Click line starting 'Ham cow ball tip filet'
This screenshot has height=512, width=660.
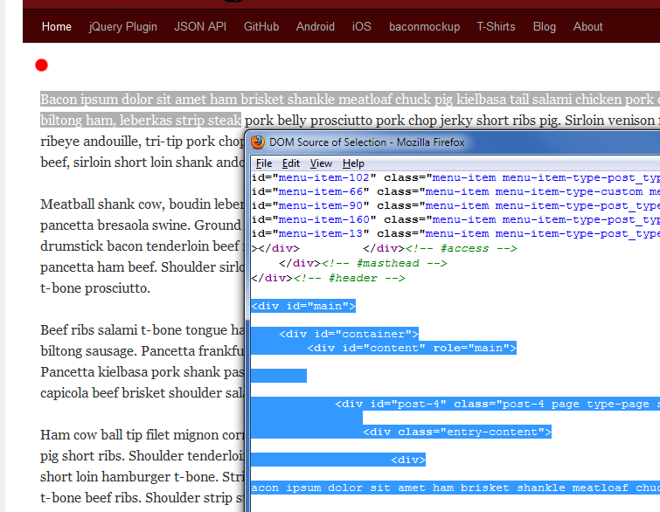[142, 434]
